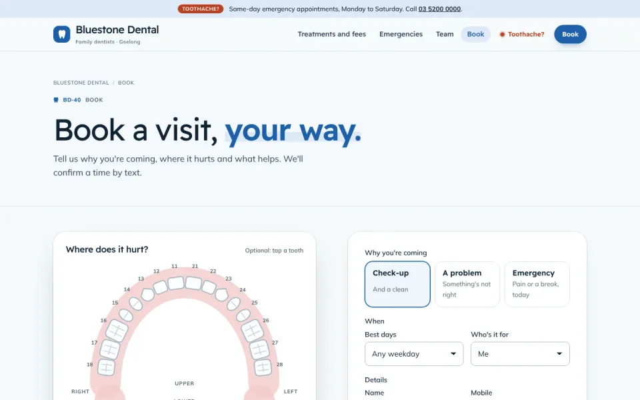Tap molar 17 on the chart
This screenshot has height=400, width=640.
(110, 349)
